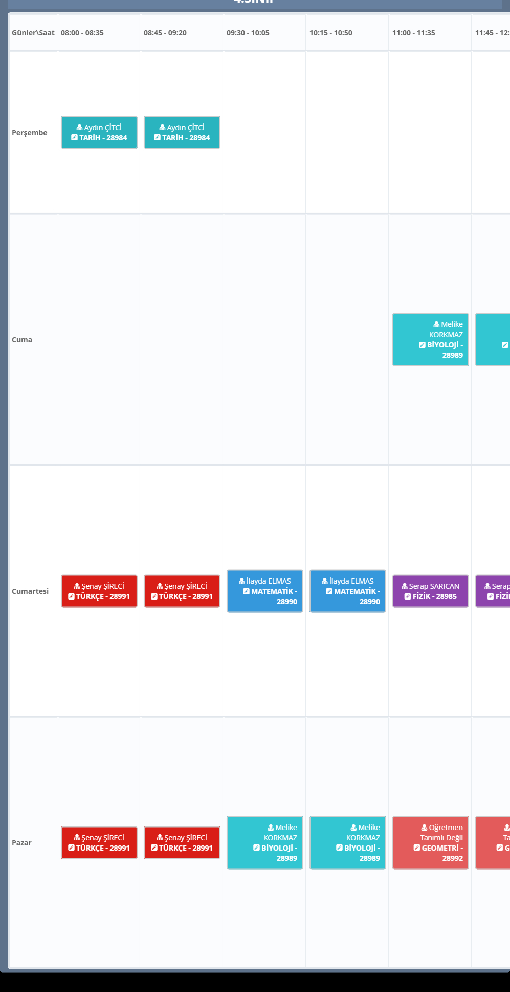
Task: Click the teacher icon beside Aydın ÇİTCİ at 08:45
Action: (162, 128)
